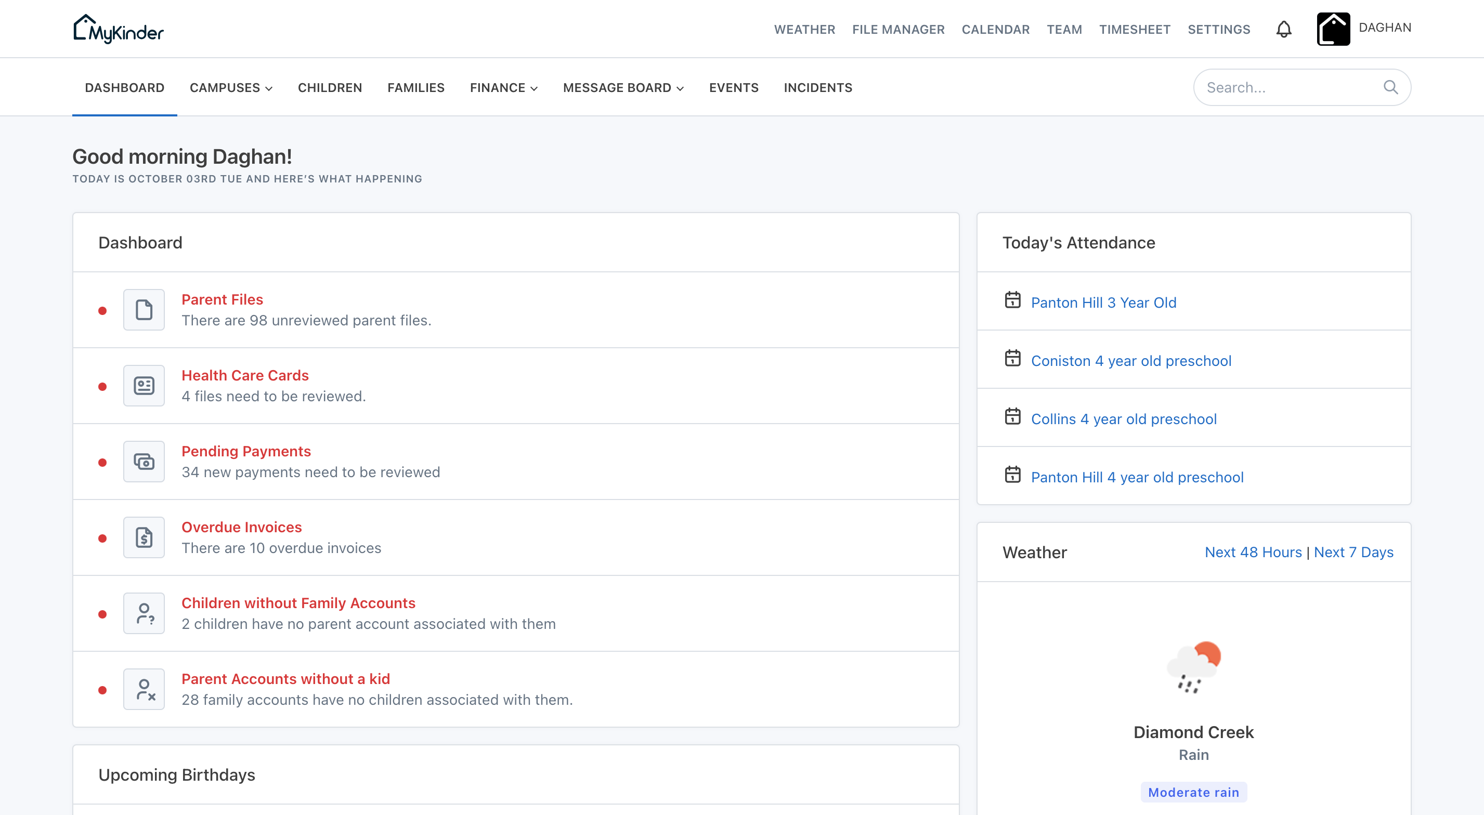The width and height of the screenshot is (1484, 815).
Task: Click the MyKinder logo
Action: click(x=119, y=29)
